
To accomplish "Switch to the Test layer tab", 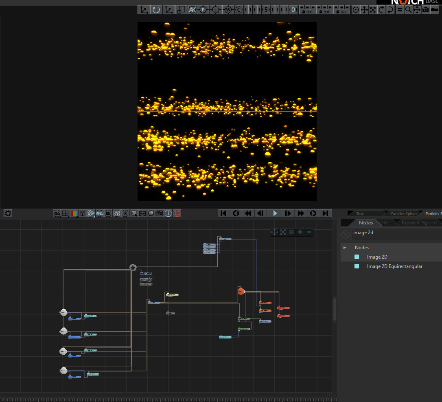I will click(365, 213).
